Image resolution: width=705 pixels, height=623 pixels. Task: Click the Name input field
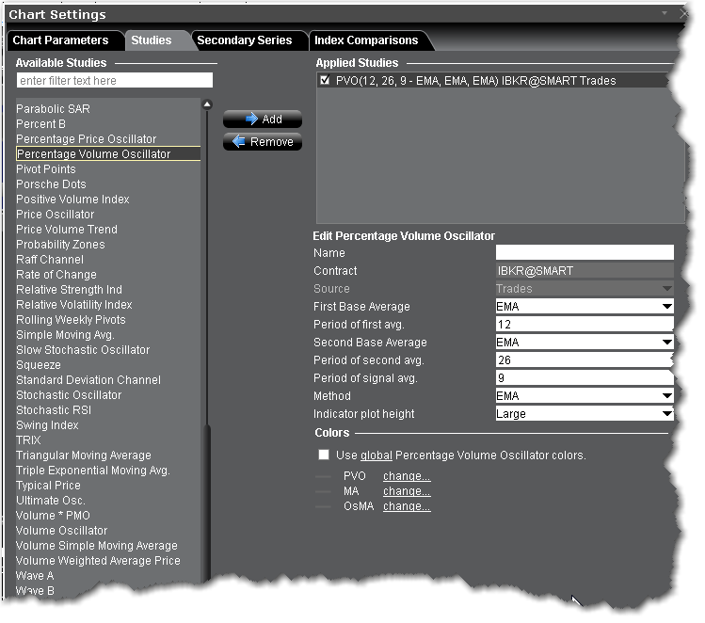click(x=585, y=252)
